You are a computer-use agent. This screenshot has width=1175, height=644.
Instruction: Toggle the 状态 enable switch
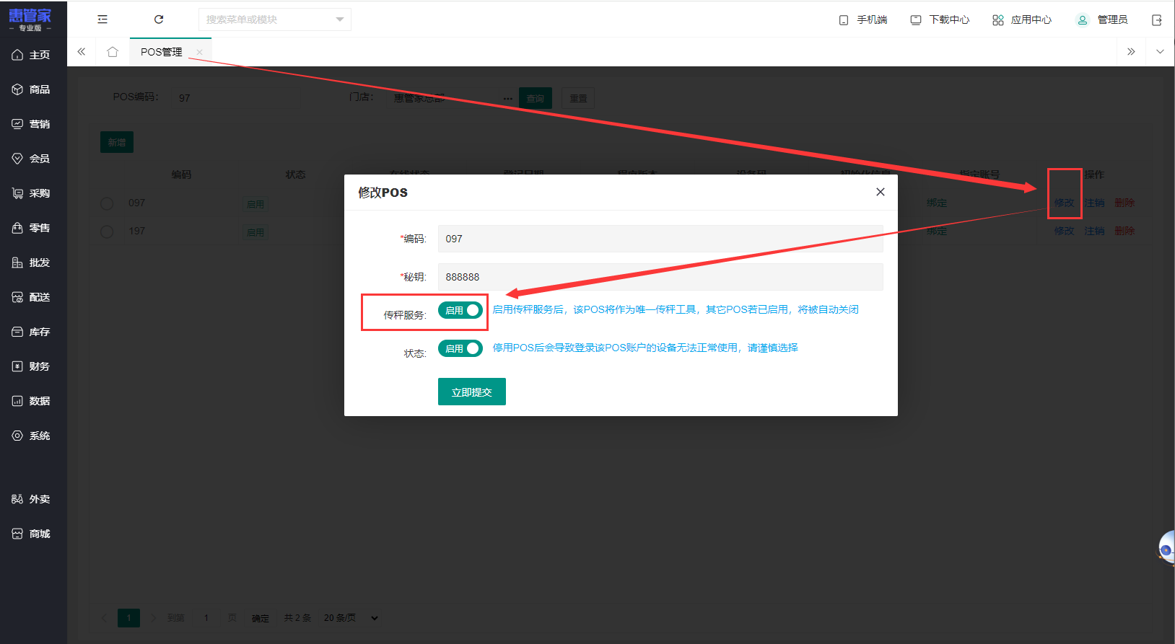460,348
